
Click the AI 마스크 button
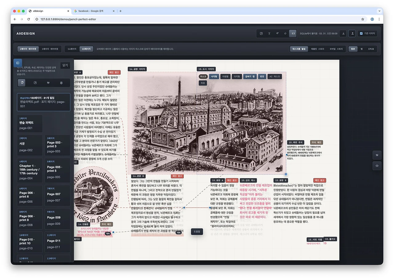point(275,77)
